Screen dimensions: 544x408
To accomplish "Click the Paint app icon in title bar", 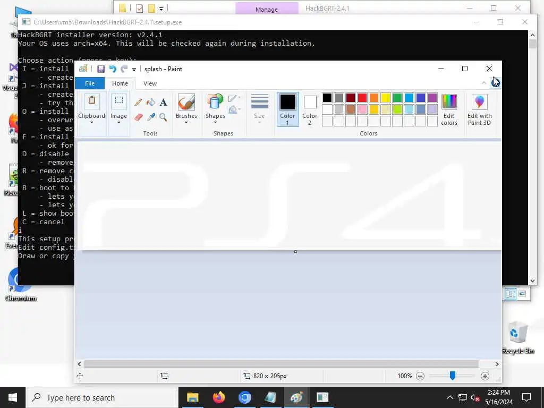I will 83,69.
